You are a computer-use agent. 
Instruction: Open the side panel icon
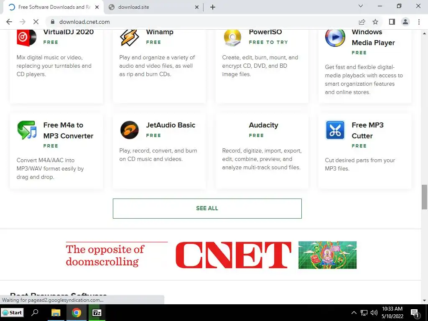392,22
